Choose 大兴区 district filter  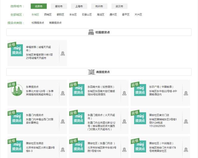pyautogui.click(x=138, y=15)
